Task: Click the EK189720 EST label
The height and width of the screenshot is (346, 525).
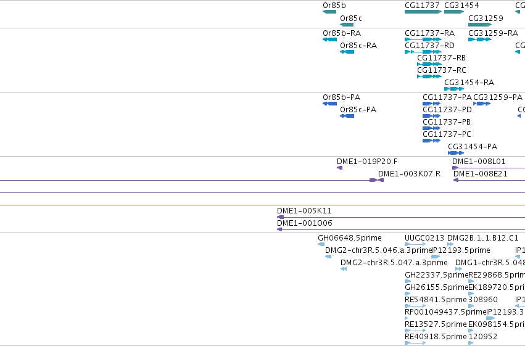Action: [x=497, y=287]
